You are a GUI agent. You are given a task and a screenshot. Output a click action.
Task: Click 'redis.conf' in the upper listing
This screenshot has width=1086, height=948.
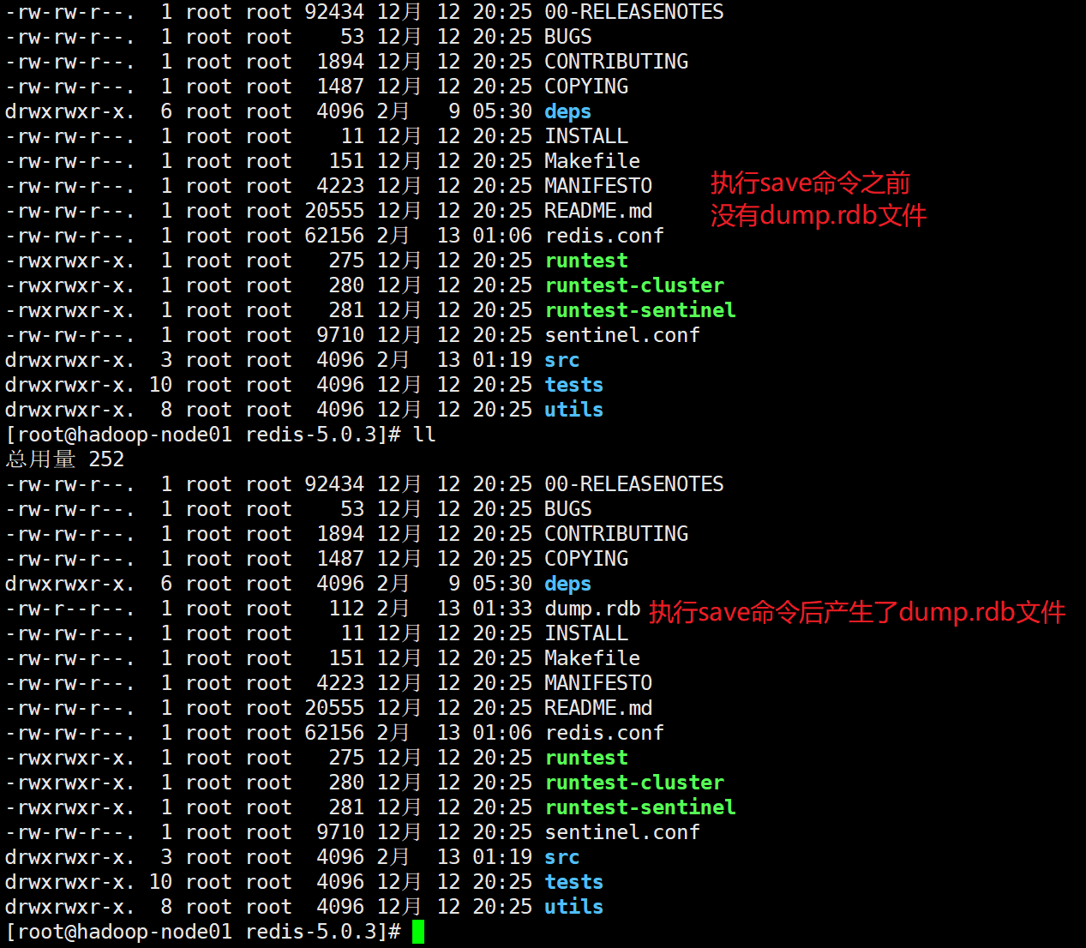click(604, 236)
